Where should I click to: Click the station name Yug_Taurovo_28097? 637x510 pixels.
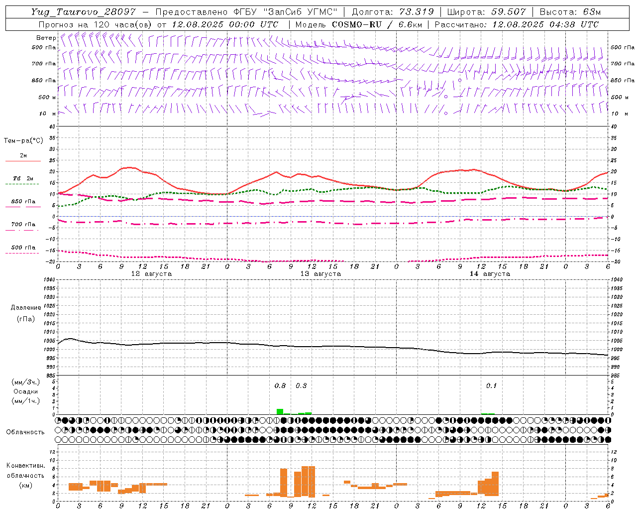[x=83, y=11]
